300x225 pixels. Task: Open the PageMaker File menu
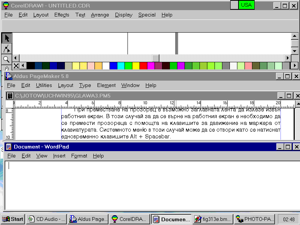tap(11, 85)
